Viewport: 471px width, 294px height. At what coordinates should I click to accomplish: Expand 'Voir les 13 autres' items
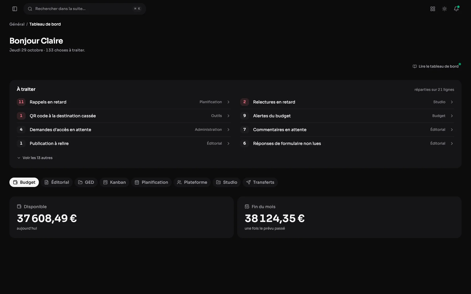point(35,158)
